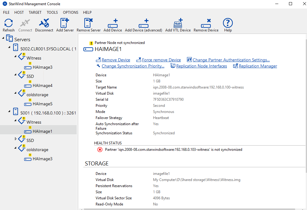The width and height of the screenshot is (307, 210).
Task: Click the Add Server icon
Action: coord(65,23)
